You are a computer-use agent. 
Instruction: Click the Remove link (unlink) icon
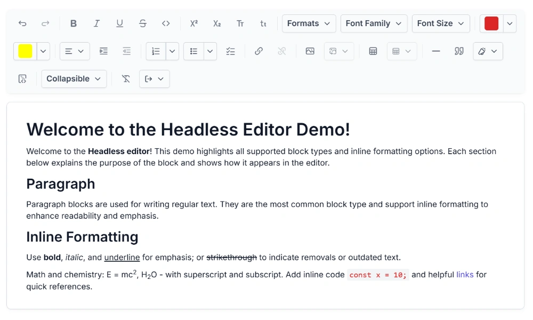(x=282, y=51)
